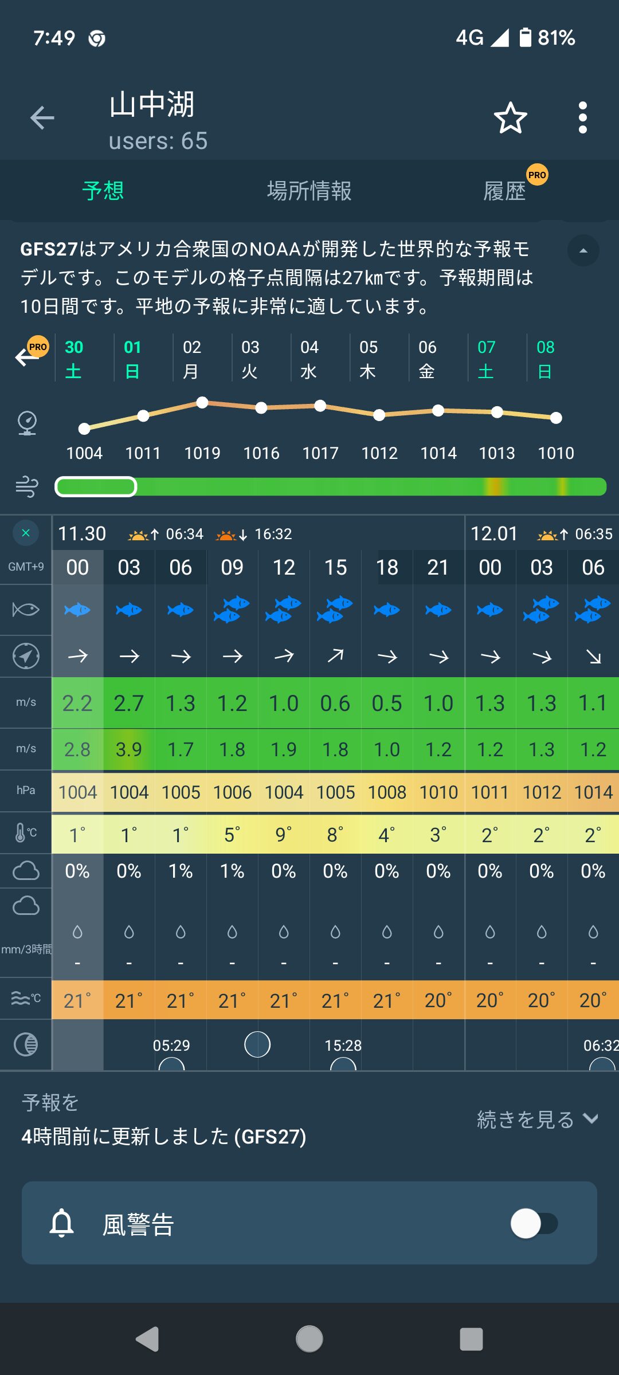The height and width of the screenshot is (1375, 619).
Task: Tap the wind direction compass icon
Action: (x=26, y=656)
